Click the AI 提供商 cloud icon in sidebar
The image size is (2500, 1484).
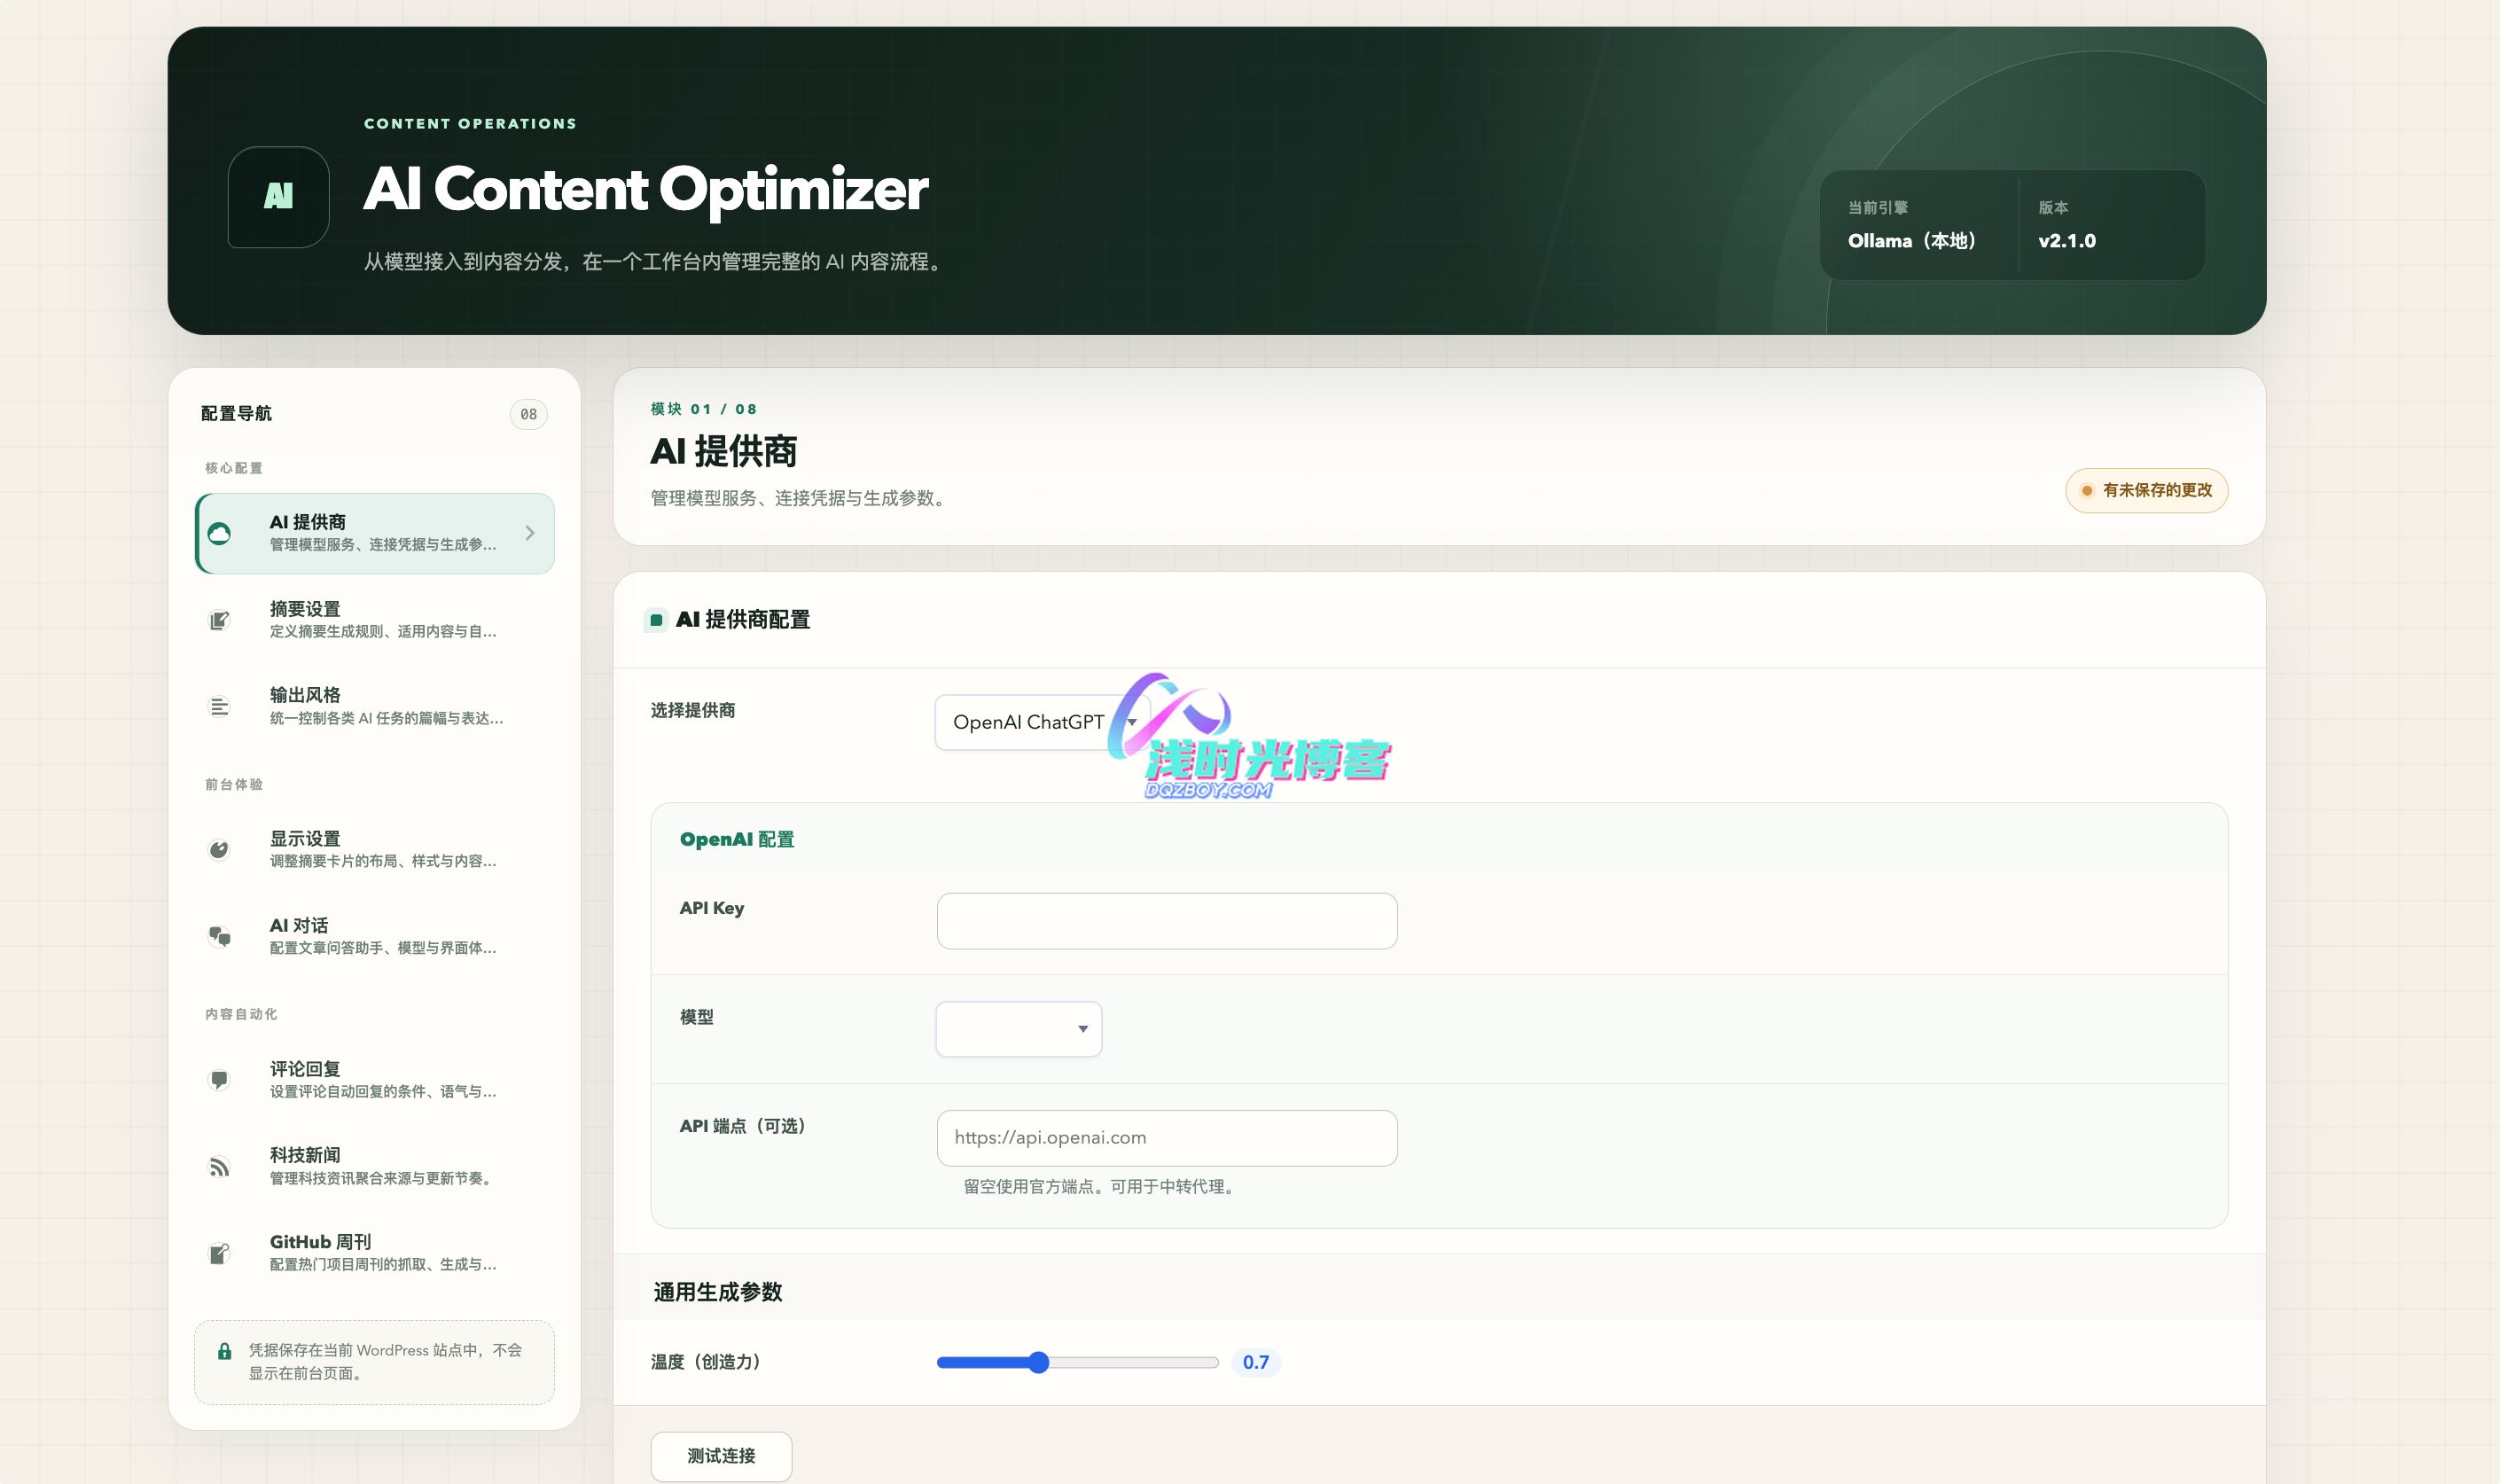(219, 534)
